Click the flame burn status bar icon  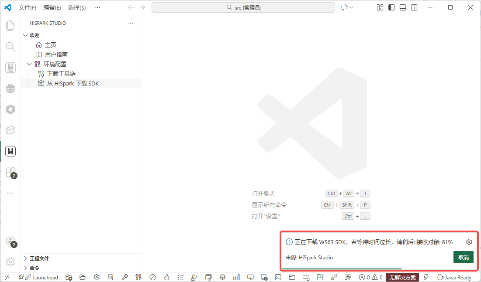click(x=166, y=277)
